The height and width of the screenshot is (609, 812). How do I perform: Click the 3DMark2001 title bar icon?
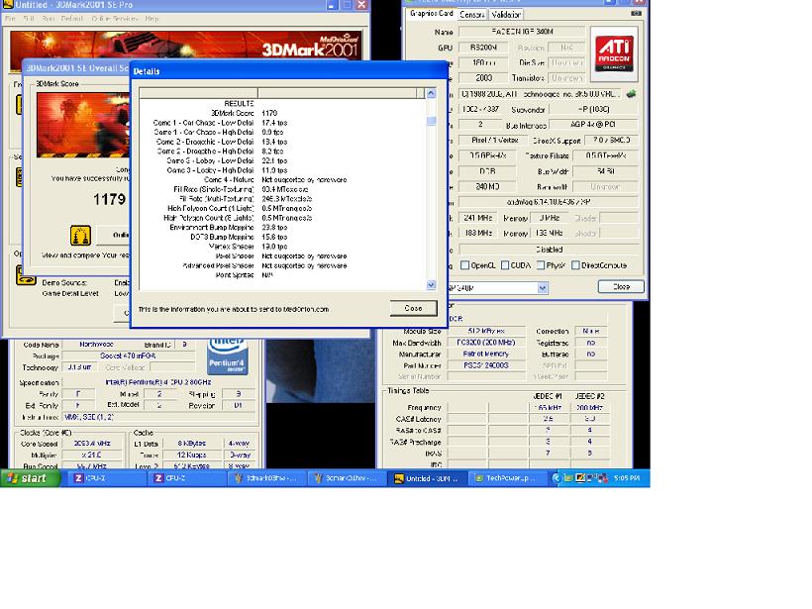coord(7,4)
